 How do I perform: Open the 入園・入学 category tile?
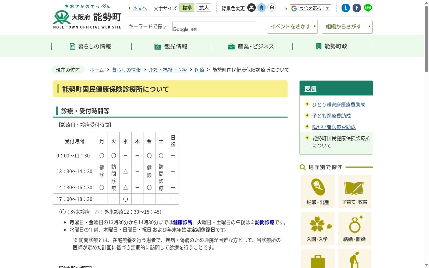[x=318, y=228]
